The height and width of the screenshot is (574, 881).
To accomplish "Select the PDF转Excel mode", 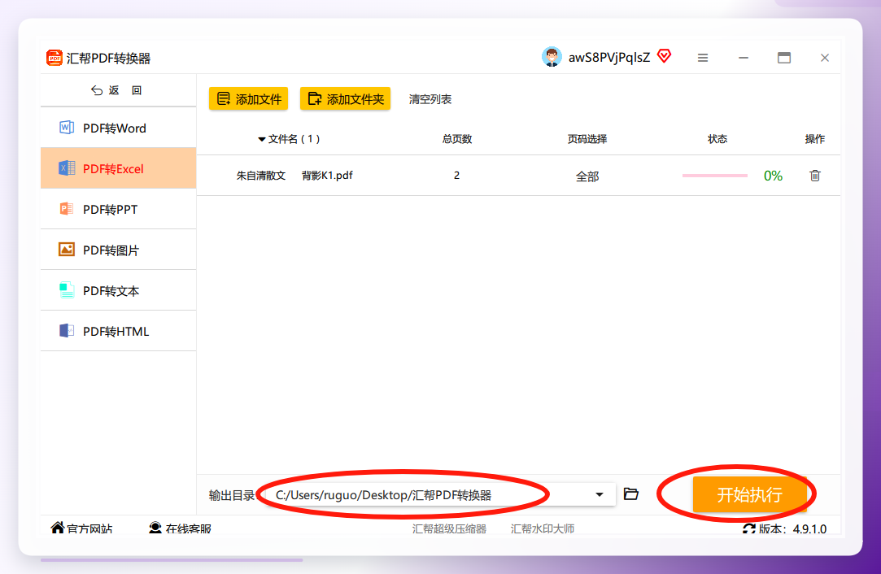I will 119,168.
